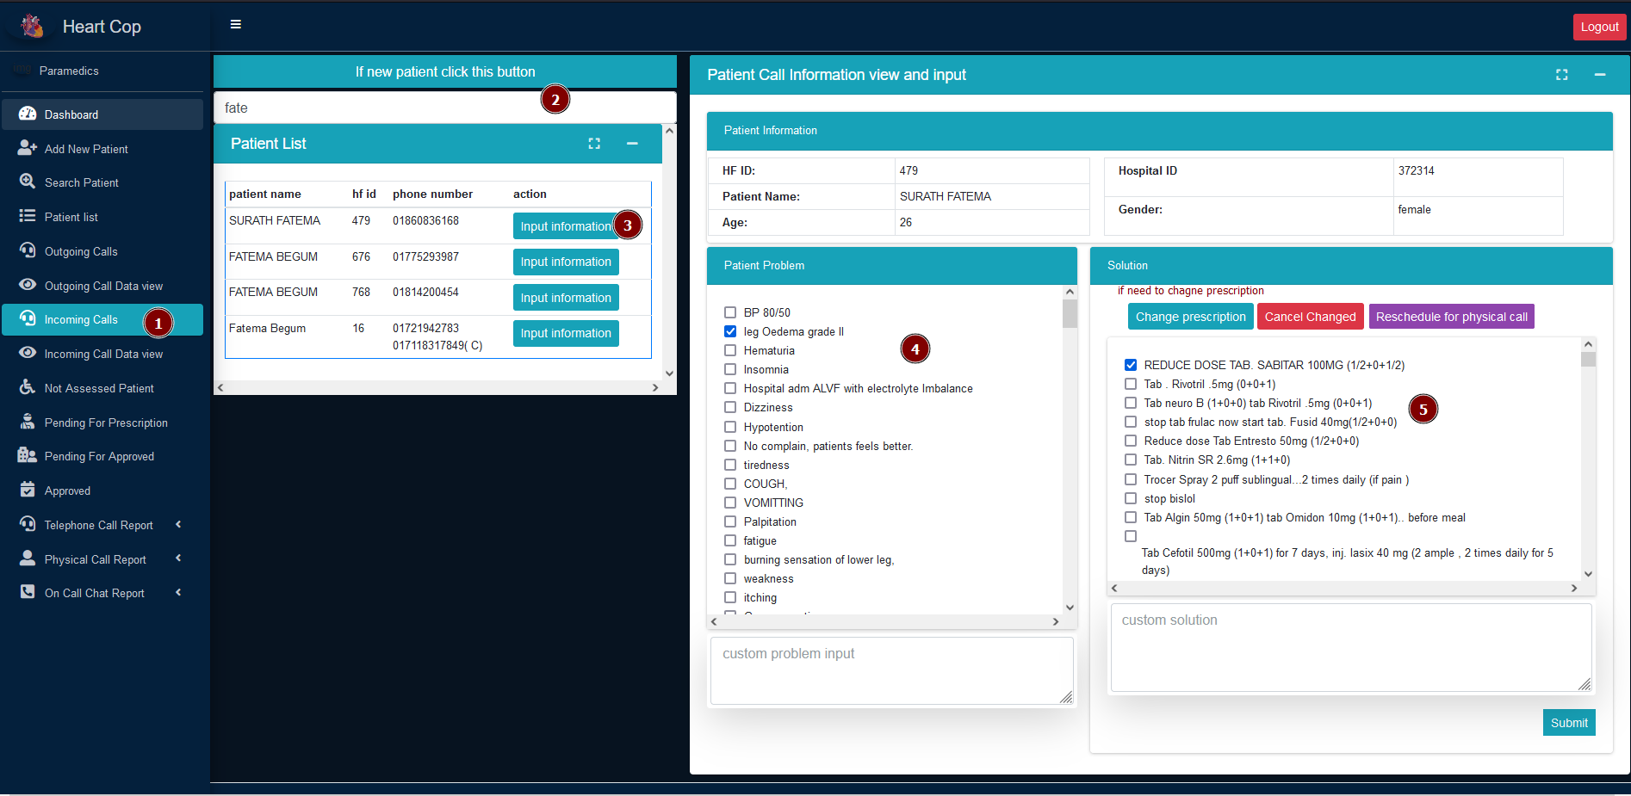Expand the On Call Chat Report submenu
1631x796 pixels.
tap(178, 592)
